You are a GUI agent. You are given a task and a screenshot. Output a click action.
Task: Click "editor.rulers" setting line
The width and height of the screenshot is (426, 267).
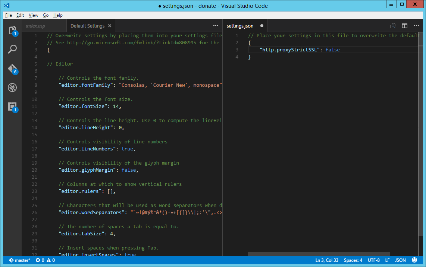click(x=87, y=191)
